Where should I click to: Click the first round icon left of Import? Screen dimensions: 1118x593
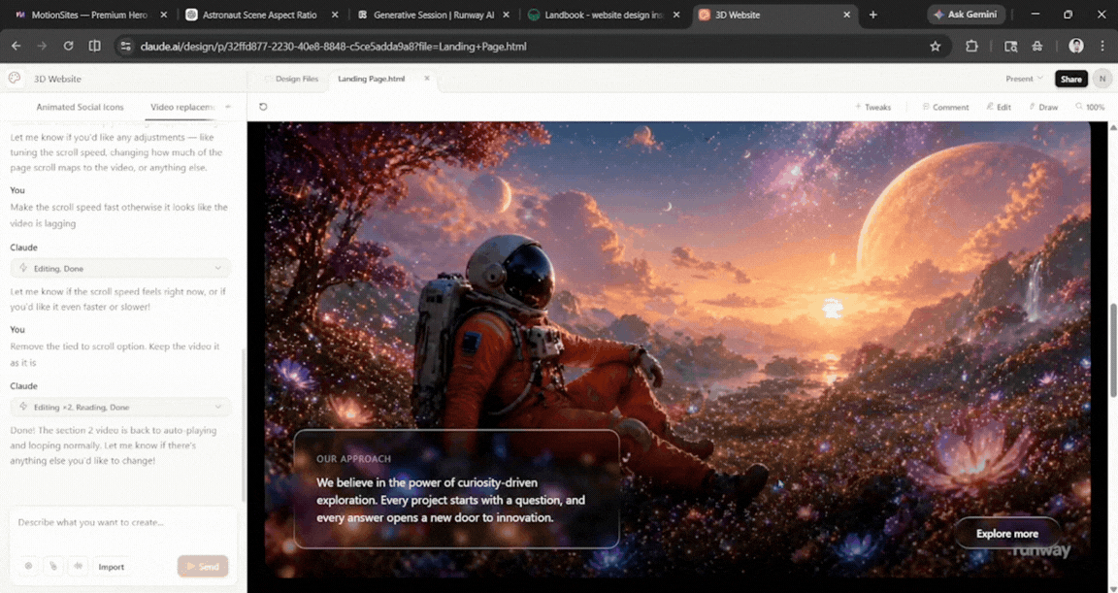(28, 566)
